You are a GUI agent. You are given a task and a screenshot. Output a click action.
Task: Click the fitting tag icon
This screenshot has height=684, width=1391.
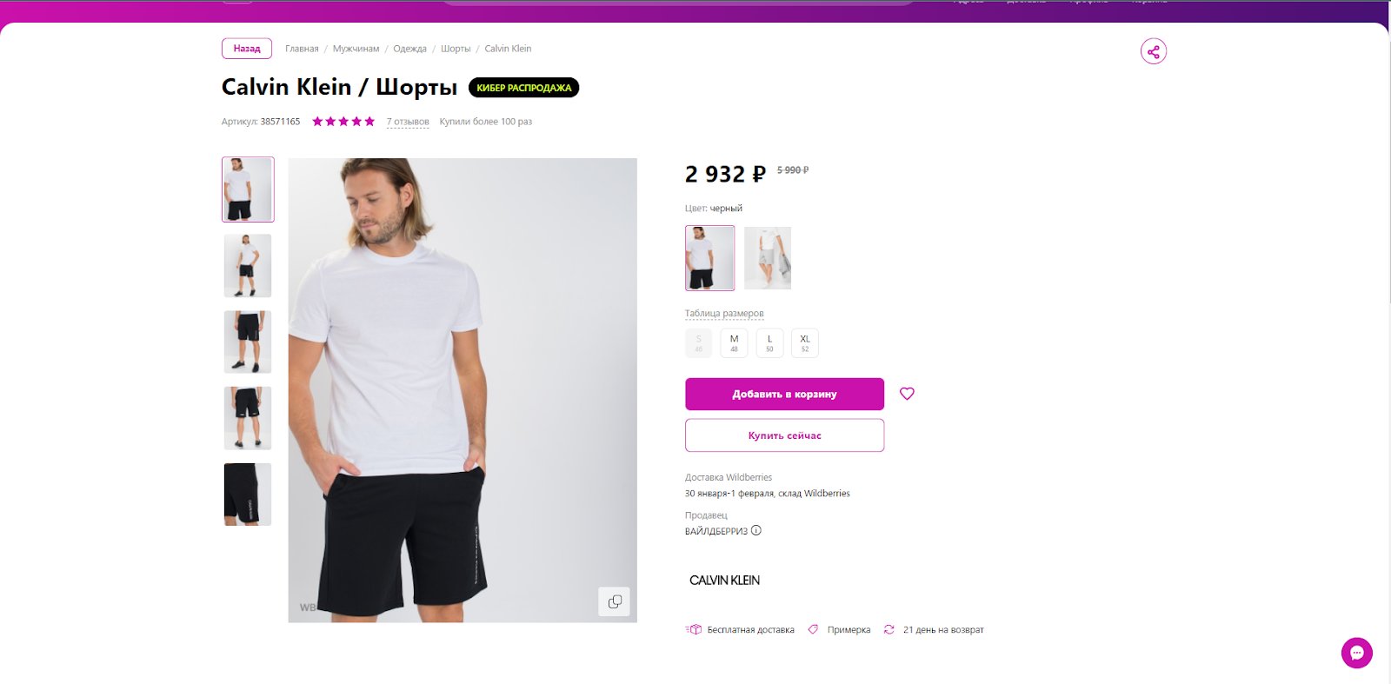tap(813, 629)
